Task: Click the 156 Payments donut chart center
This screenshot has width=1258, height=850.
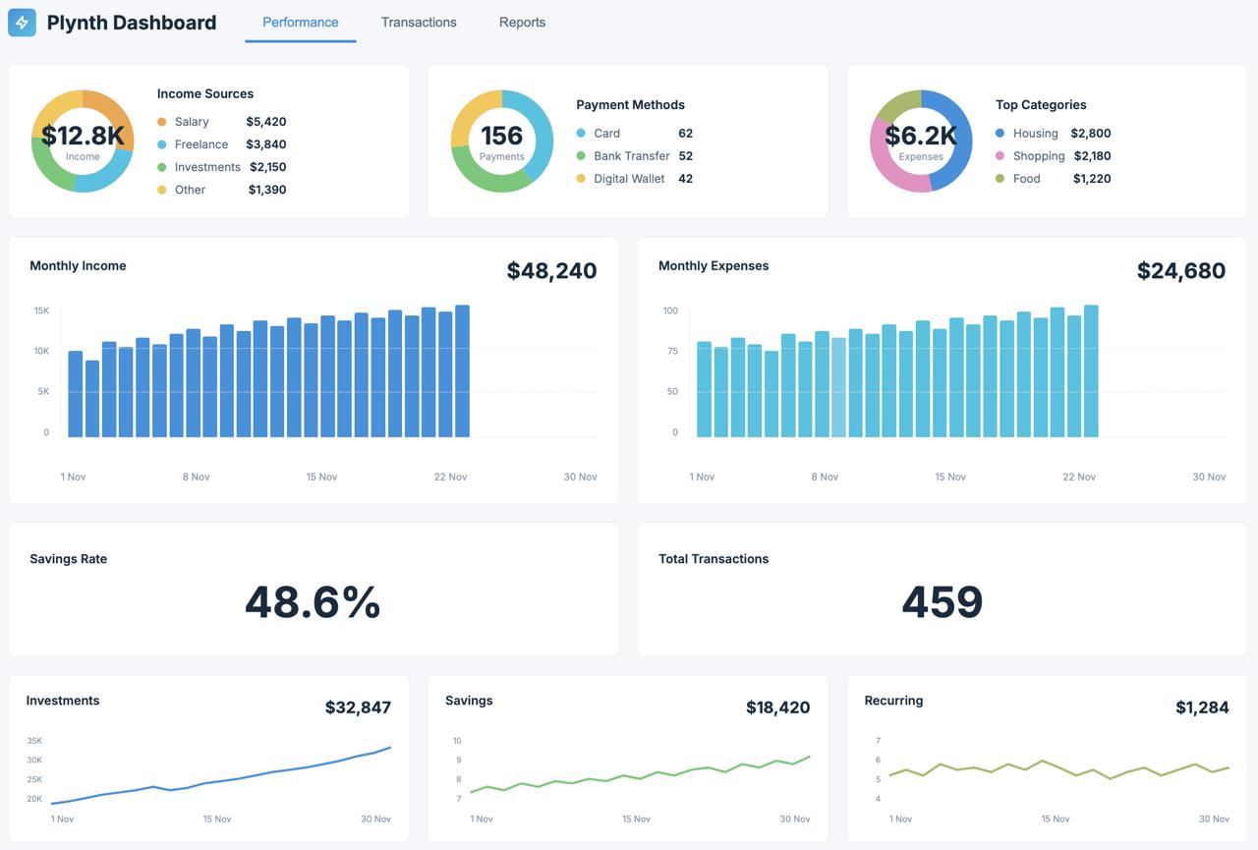Action: [501, 141]
